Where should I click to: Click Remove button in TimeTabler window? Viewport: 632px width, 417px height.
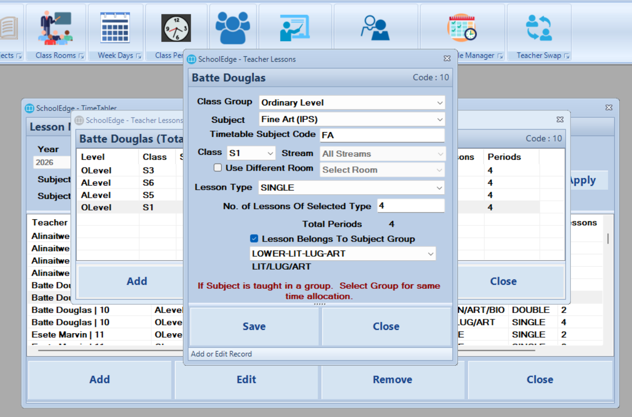click(x=392, y=380)
